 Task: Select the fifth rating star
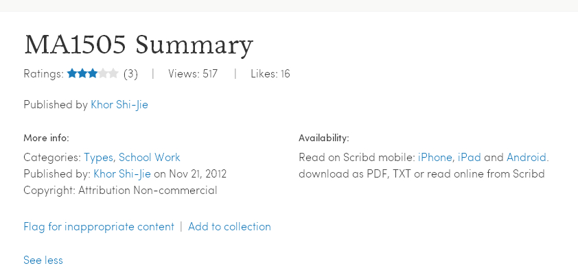(x=113, y=73)
